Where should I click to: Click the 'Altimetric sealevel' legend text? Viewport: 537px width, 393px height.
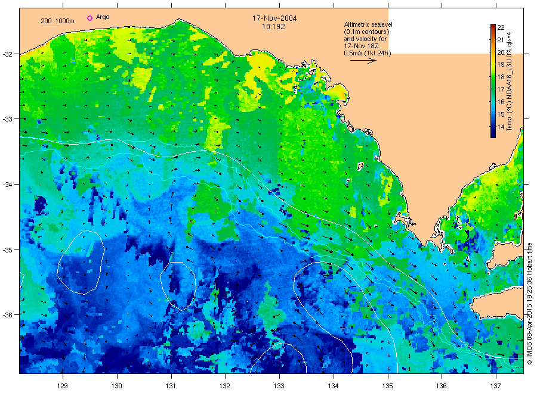coord(368,24)
